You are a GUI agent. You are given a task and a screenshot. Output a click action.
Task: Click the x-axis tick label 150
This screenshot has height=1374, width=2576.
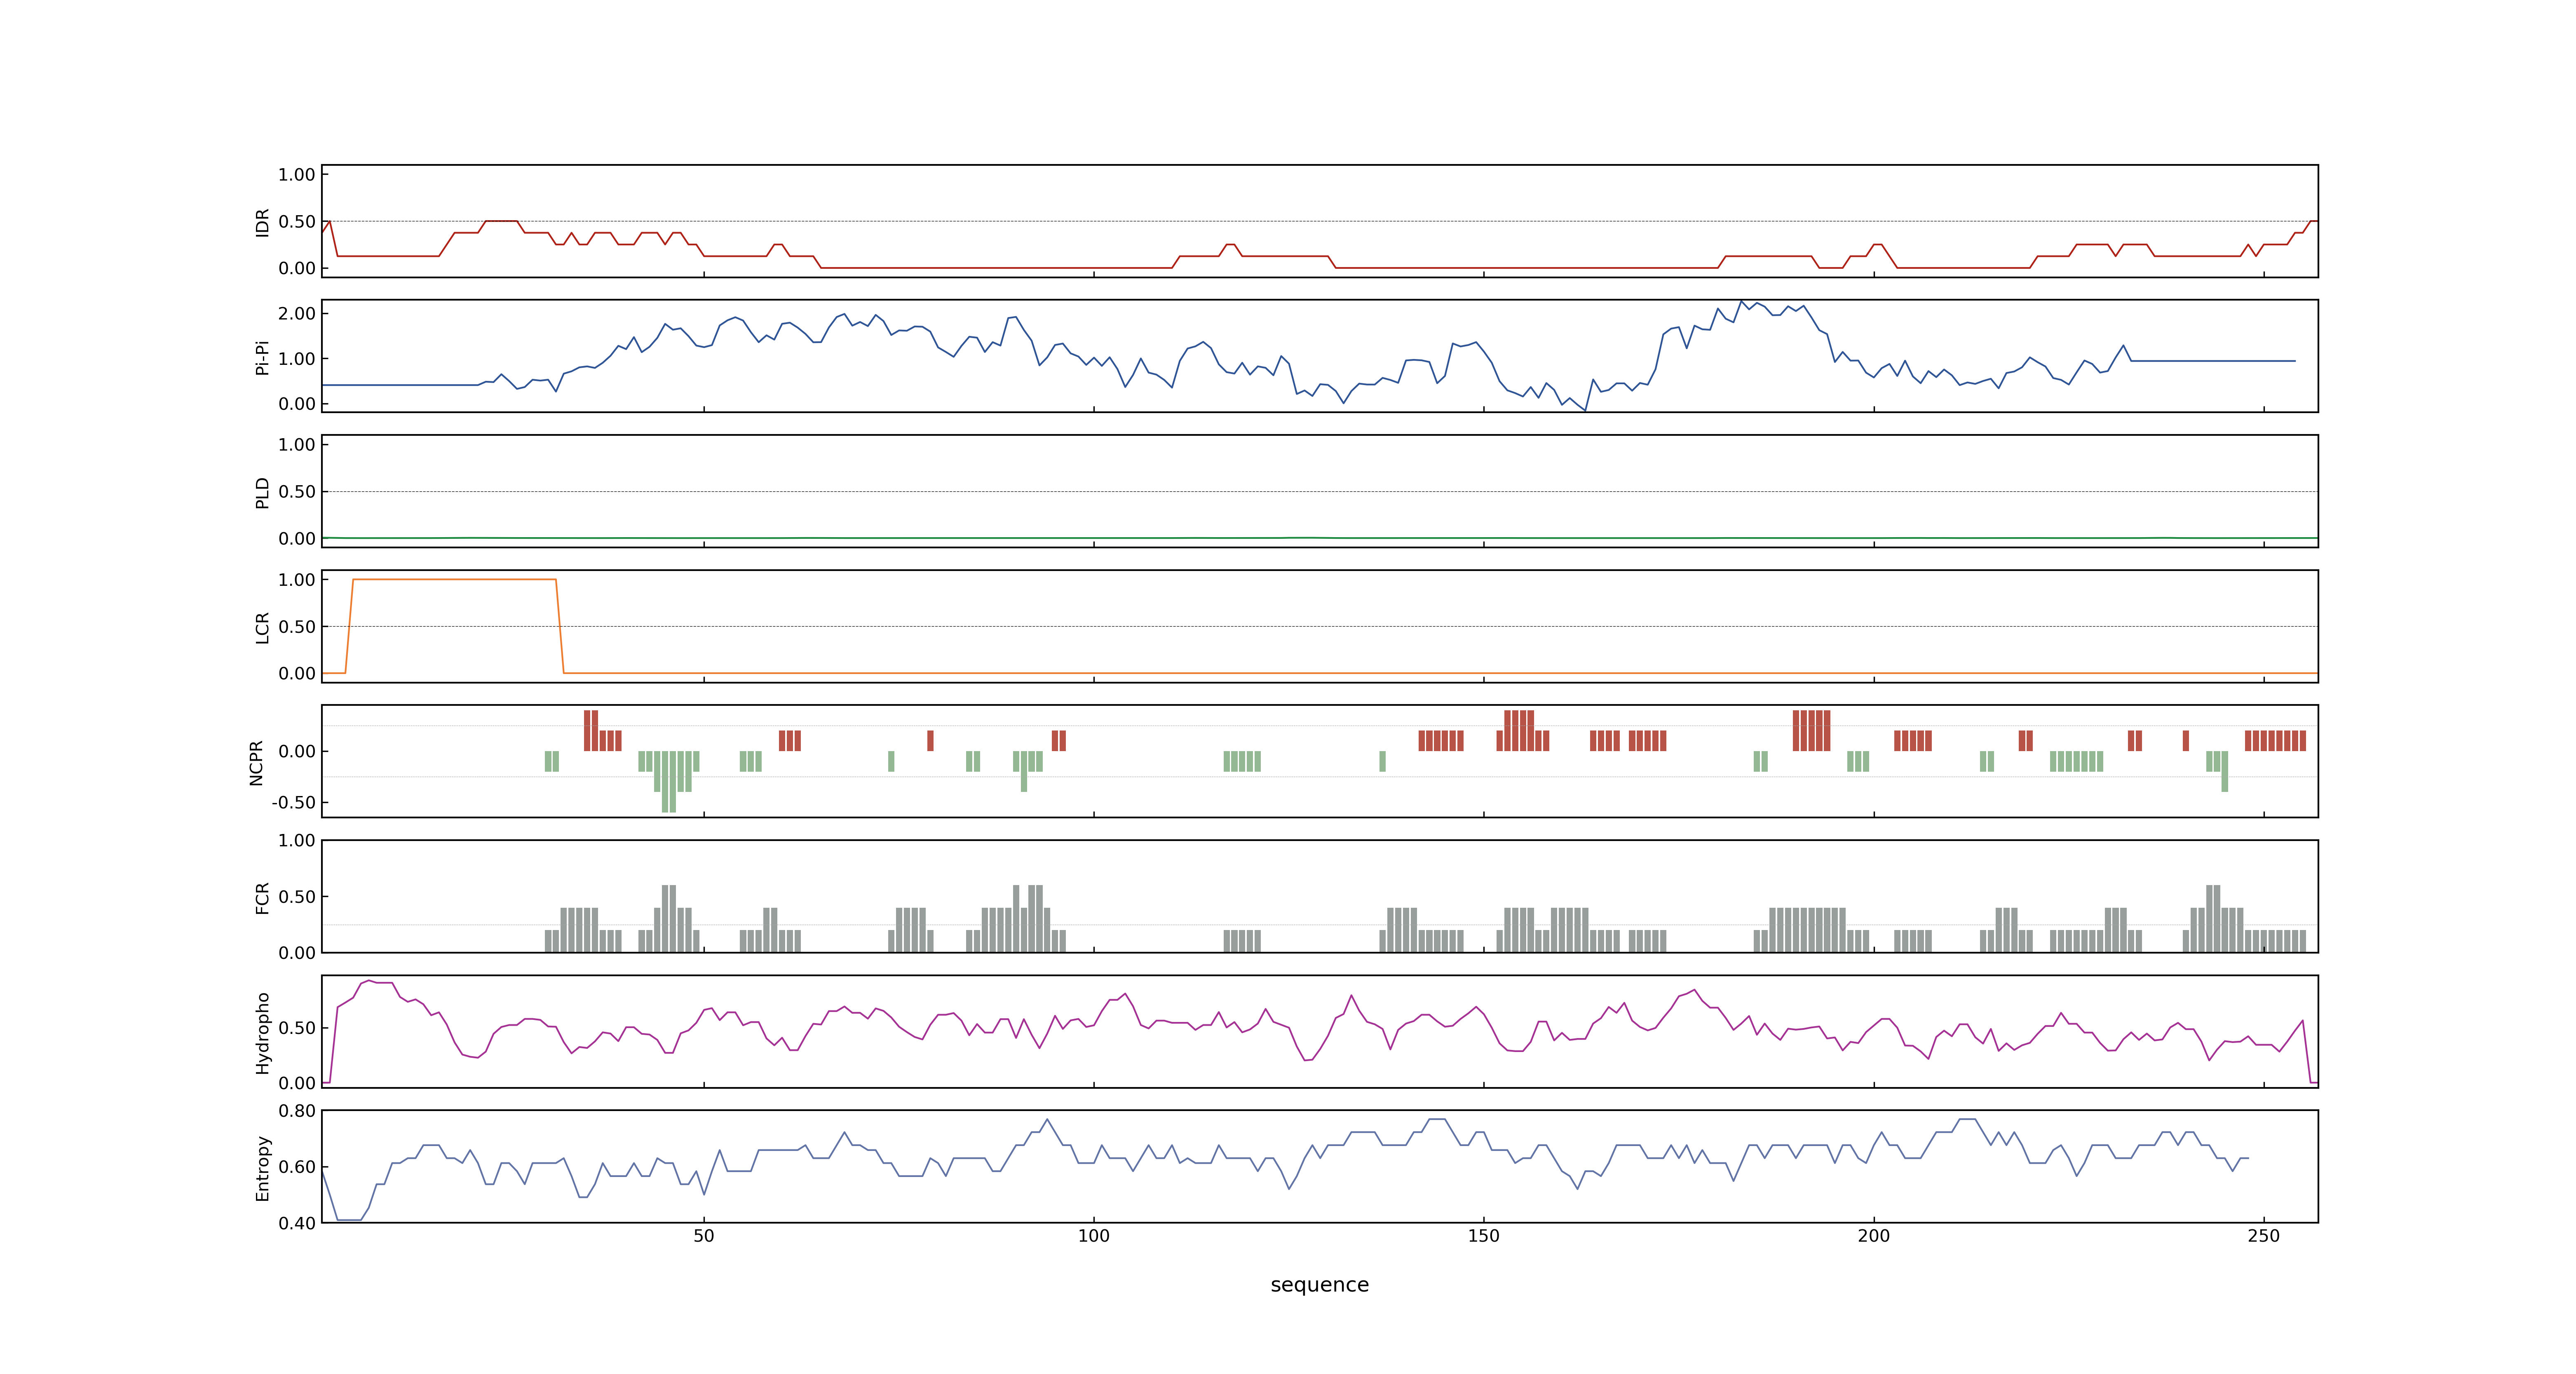[1484, 1235]
